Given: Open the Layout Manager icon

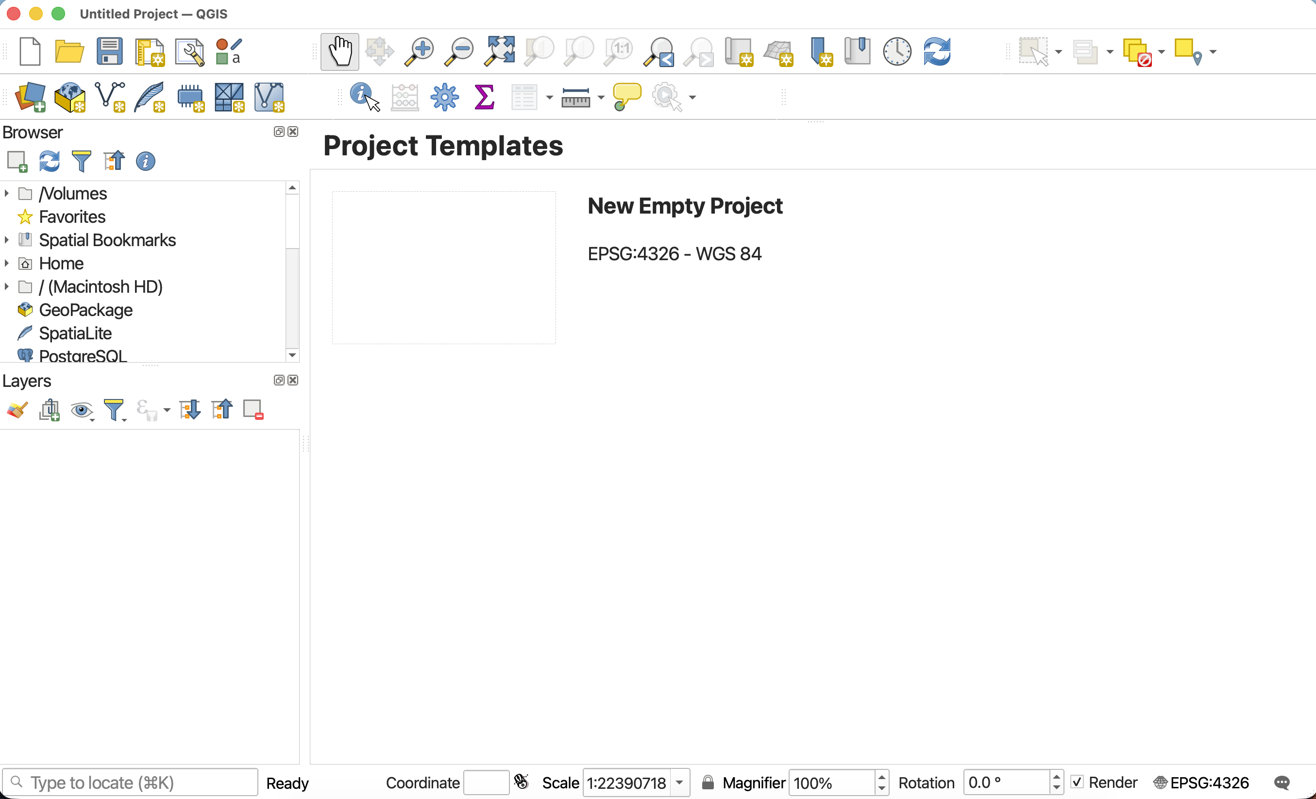Looking at the screenshot, I should [189, 52].
